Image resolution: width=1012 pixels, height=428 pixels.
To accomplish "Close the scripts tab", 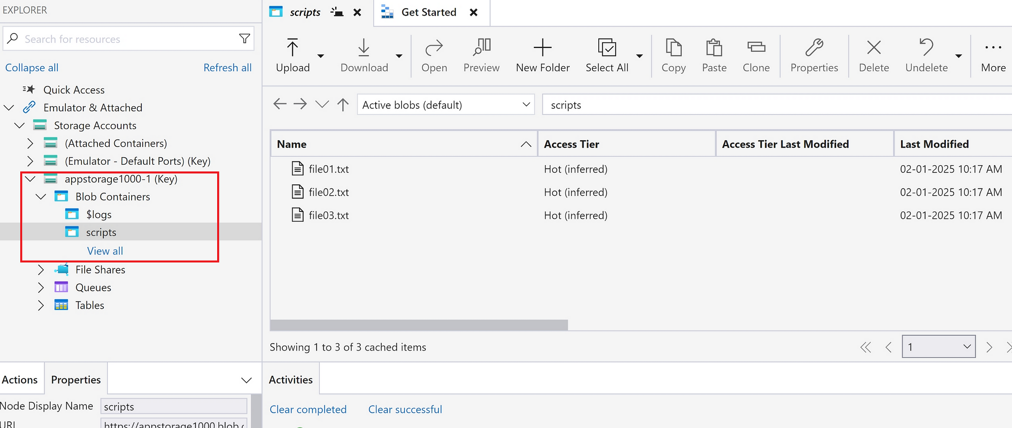I will click(x=357, y=12).
